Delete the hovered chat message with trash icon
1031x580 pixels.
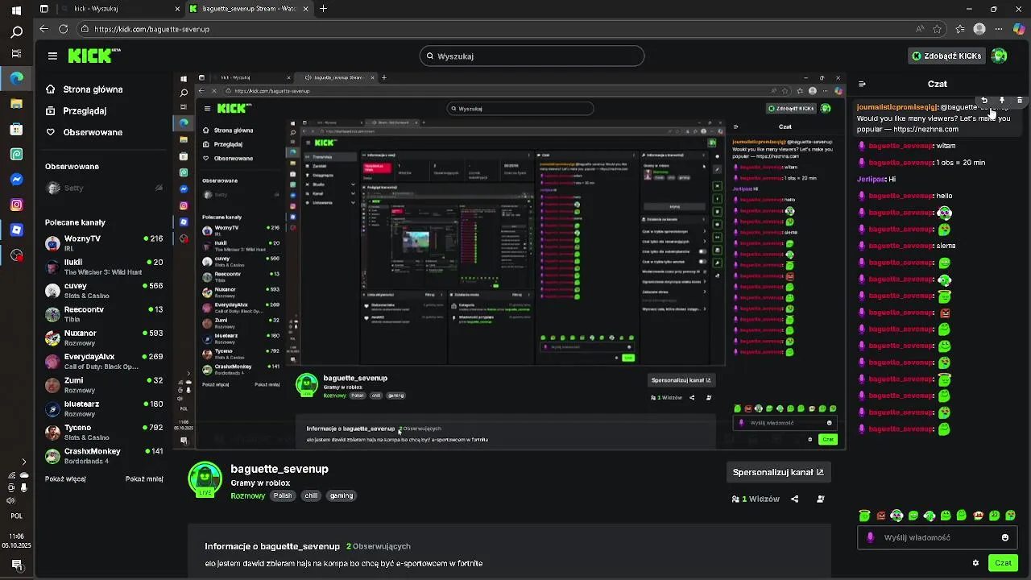pos(1020,101)
